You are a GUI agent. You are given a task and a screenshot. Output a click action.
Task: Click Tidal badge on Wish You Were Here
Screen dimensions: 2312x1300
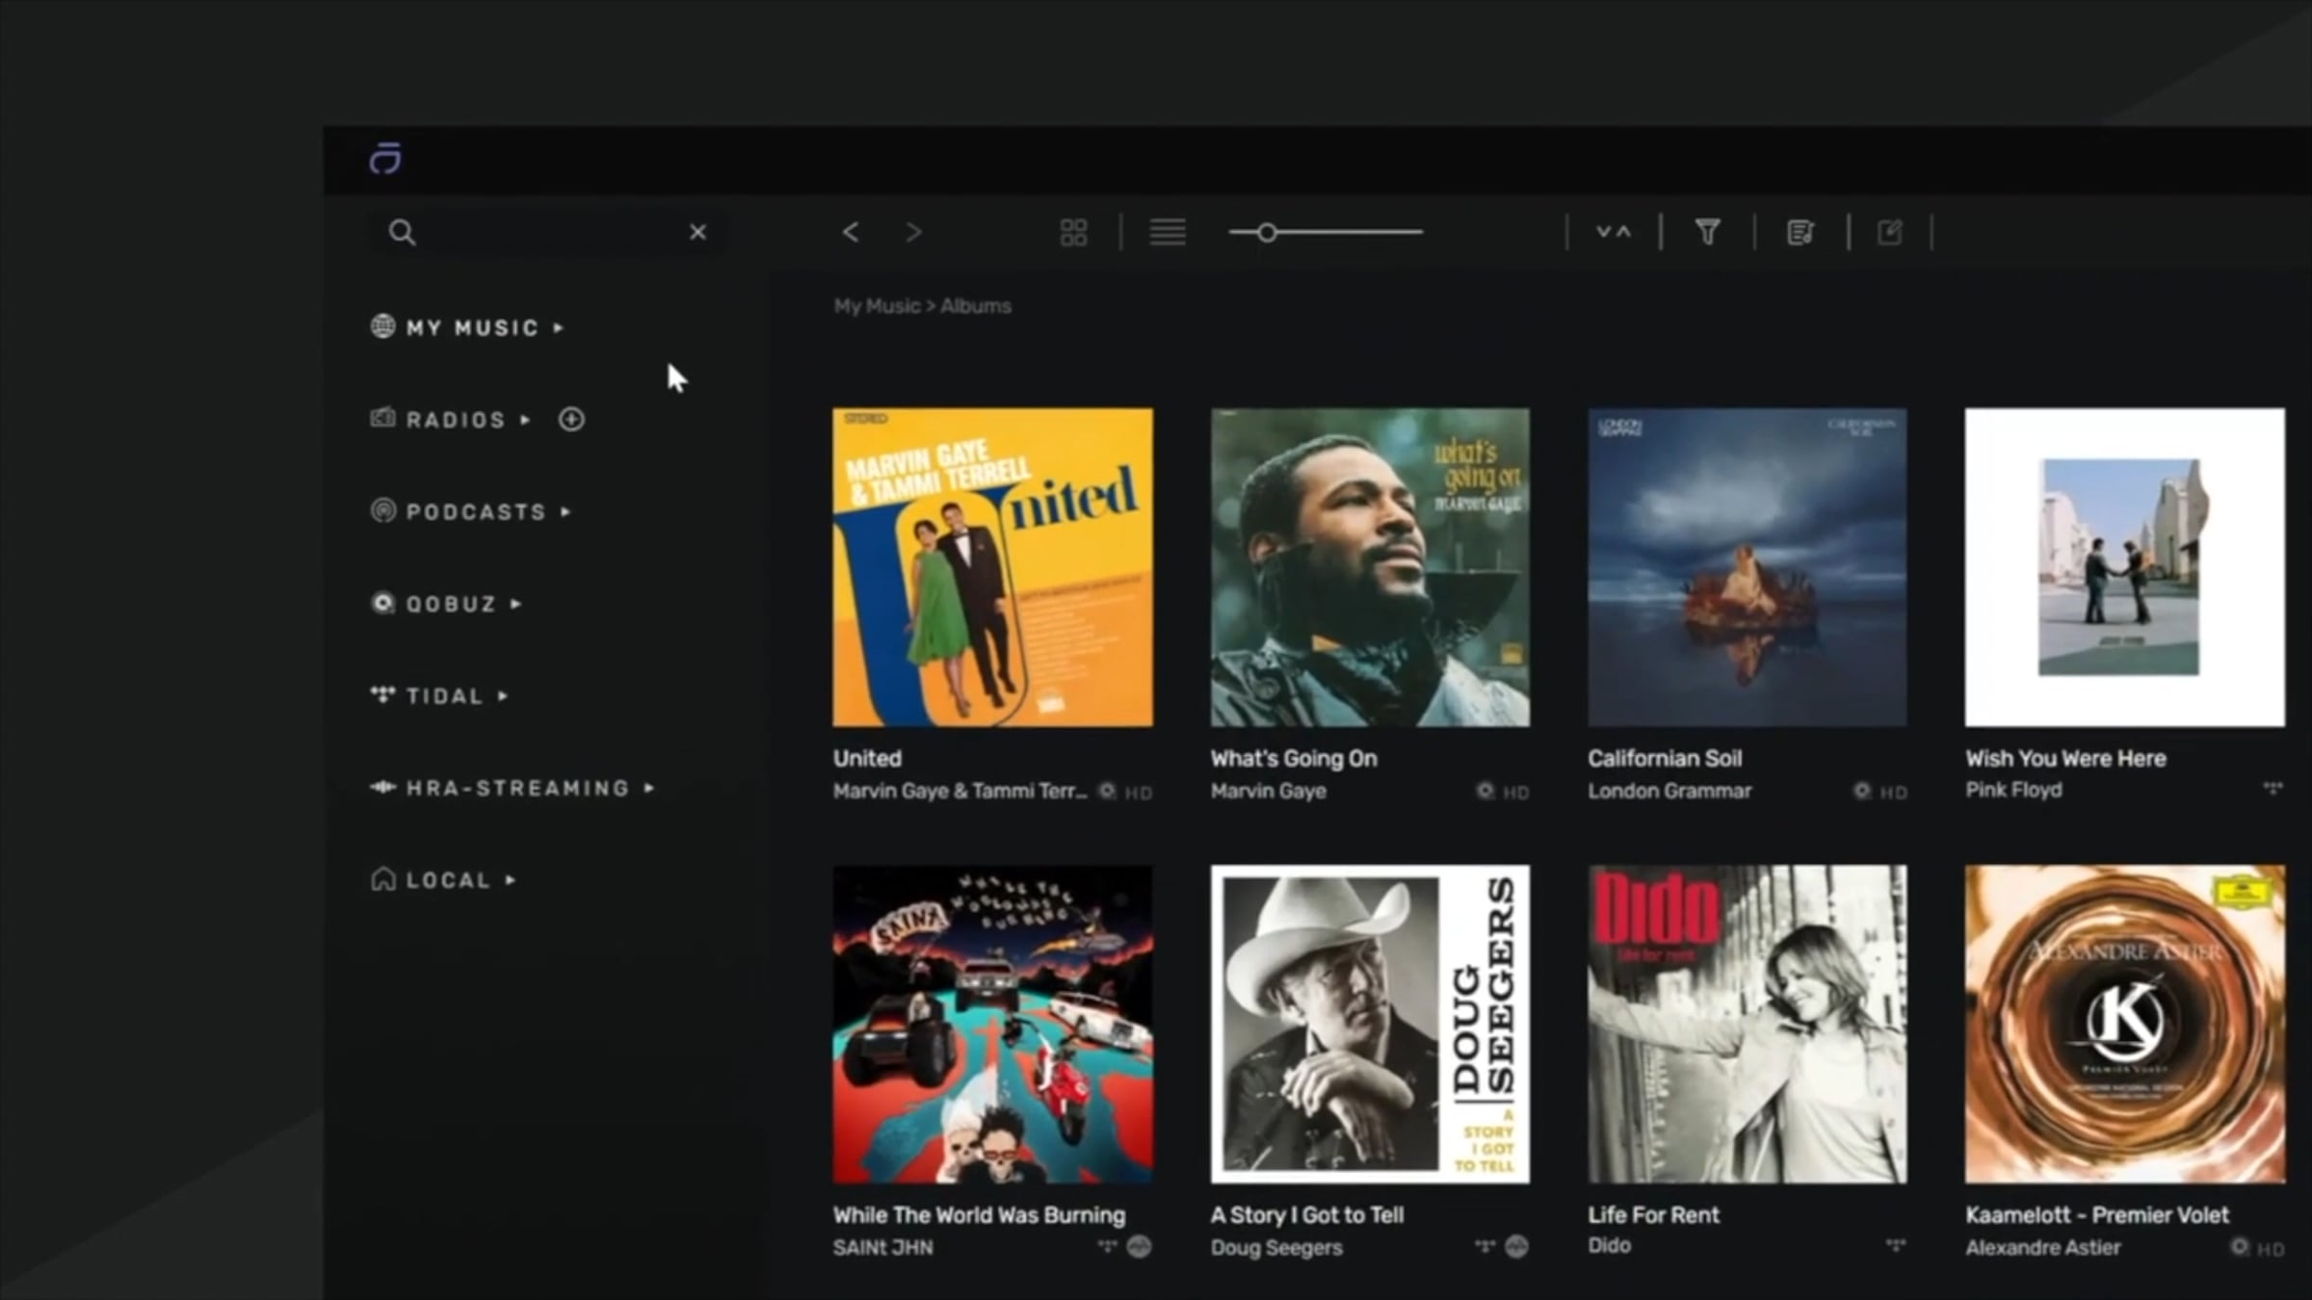(2273, 789)
